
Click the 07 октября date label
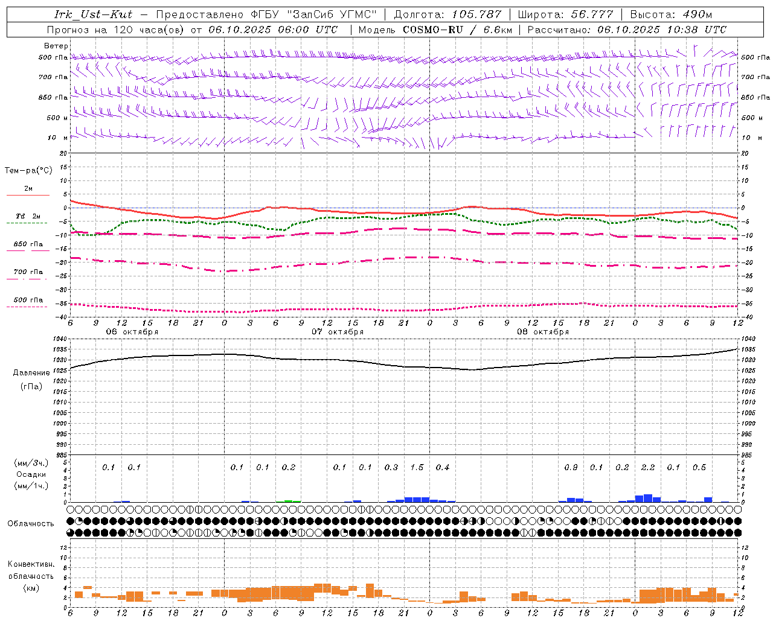point(338,331)
